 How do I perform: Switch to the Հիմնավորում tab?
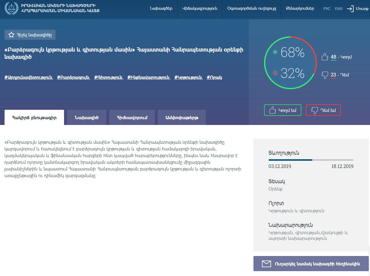coord(132,118)
